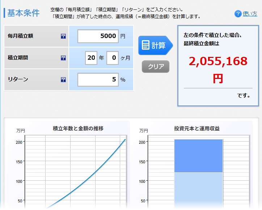Click the リターン row label
Screen dimensions: 262x210
18,80
